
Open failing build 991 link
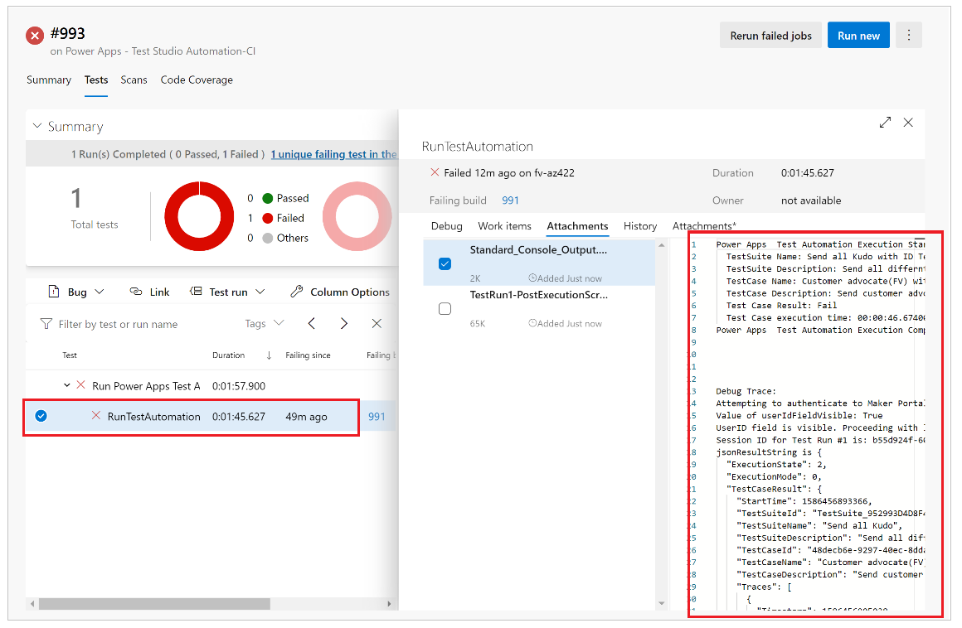tap(509, 200)
